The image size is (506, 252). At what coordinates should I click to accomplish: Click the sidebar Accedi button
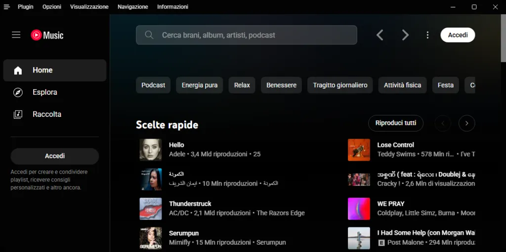(x=55, y=156)
